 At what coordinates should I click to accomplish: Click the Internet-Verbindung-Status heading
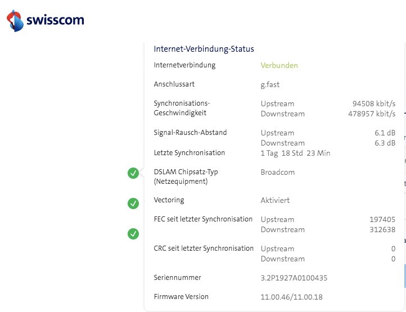[204, 49]
